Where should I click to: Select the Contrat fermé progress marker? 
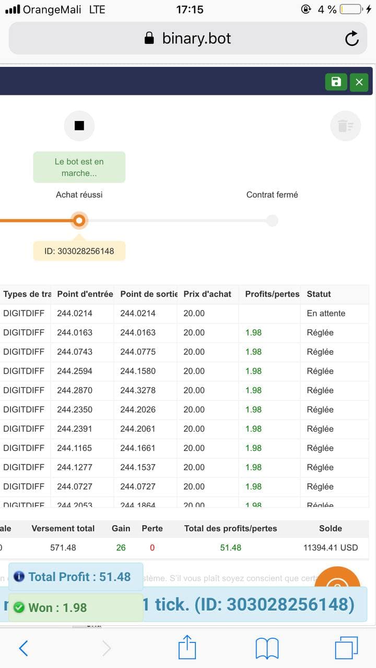click(272, 220)
